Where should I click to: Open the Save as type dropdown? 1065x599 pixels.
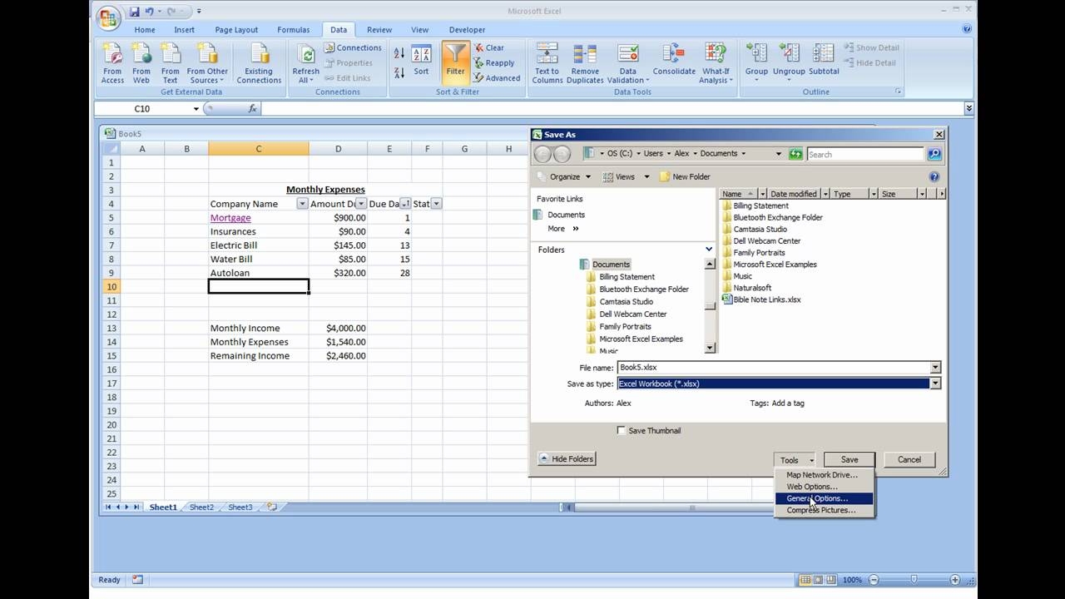coord(934,384)
